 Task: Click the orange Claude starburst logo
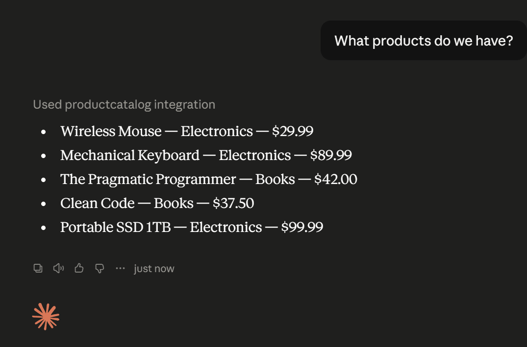coord(46,317)
